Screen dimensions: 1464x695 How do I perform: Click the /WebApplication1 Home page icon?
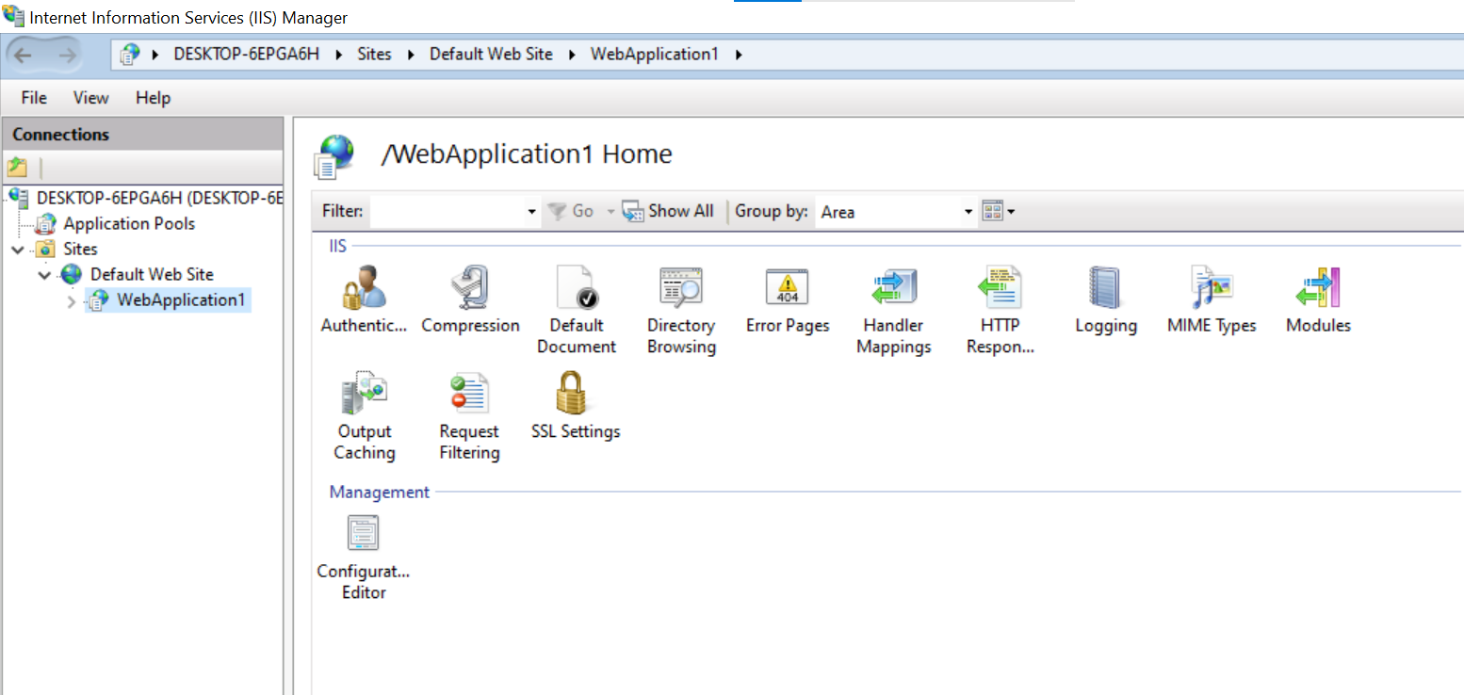pos(334,155)
